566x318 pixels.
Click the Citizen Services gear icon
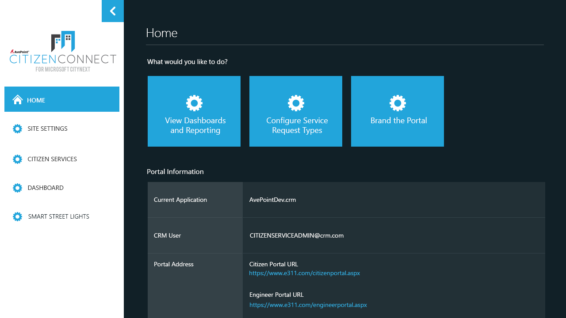[x=17, y=159]
